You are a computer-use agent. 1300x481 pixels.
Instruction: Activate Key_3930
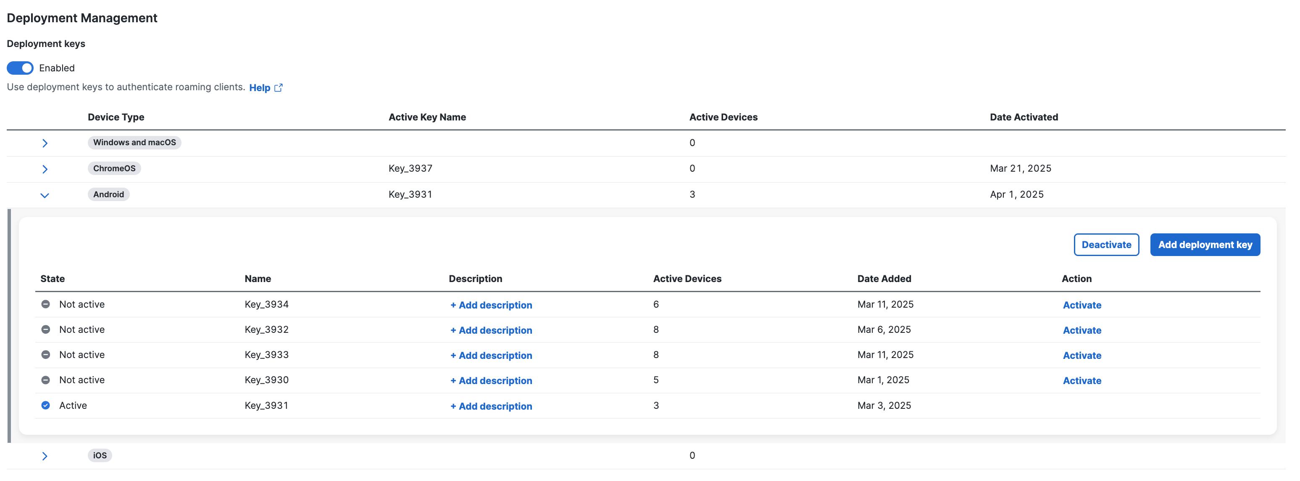(x=1082, y=381)
